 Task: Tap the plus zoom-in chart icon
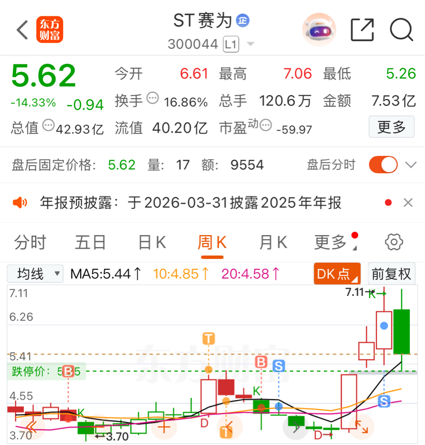(164, 427)
